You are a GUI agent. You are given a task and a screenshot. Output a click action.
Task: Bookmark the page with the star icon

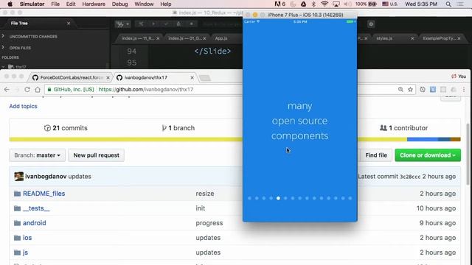click(x=410, y=90)
